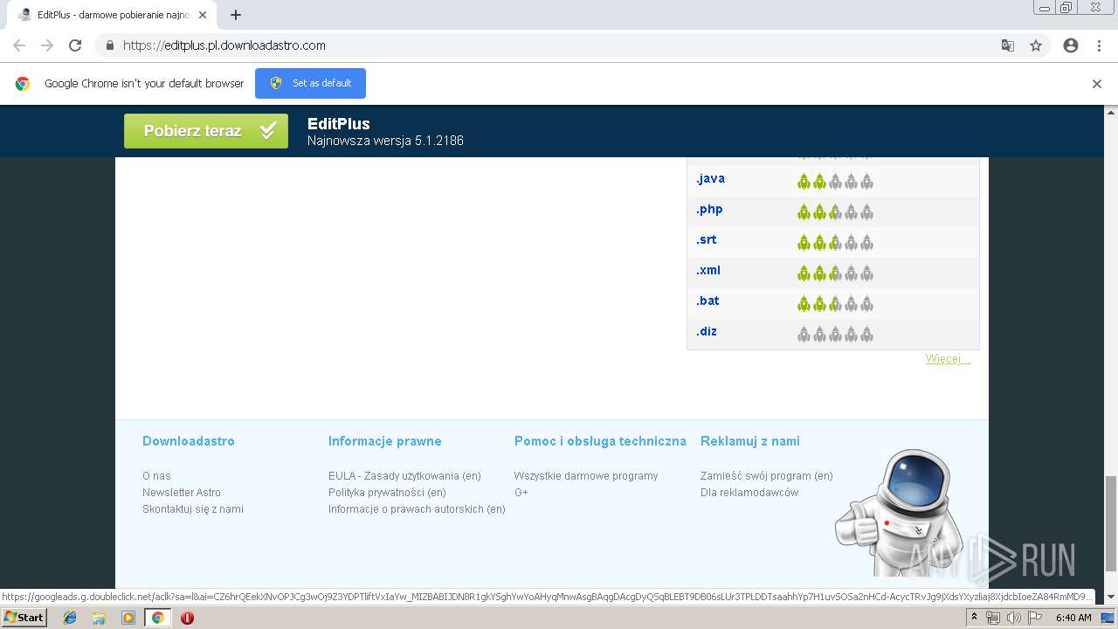This screenshot has width=1118, height=629.
Task: Open the O nas footer link
Action: (x=156, y=476)
